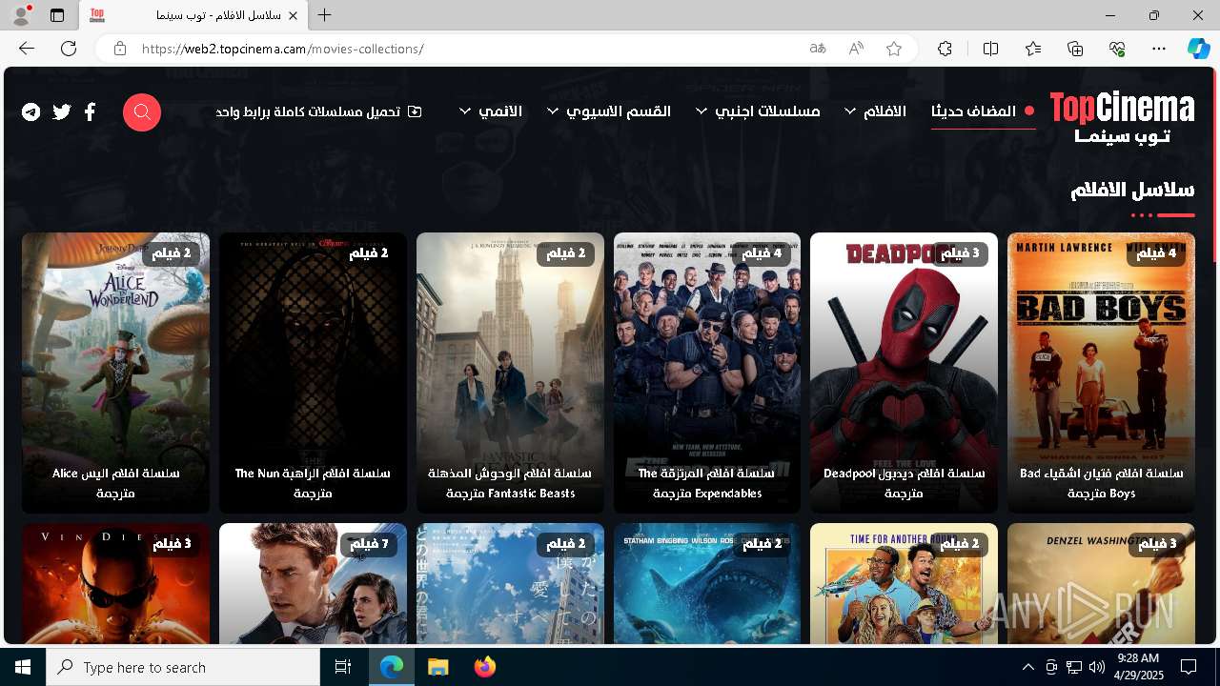Open المضاف حديثا menu item
Screen dimensions: 1220x686
tap(983, 111)
